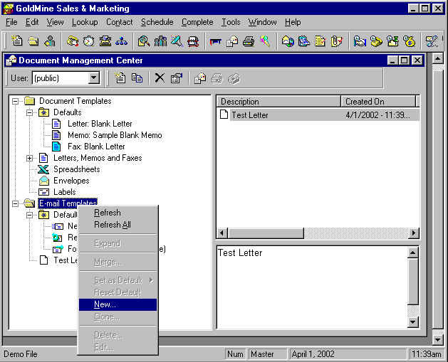Click the list's horizontal scrollbar thumb
Screen dimensions: 448x362
coord(266,233)
